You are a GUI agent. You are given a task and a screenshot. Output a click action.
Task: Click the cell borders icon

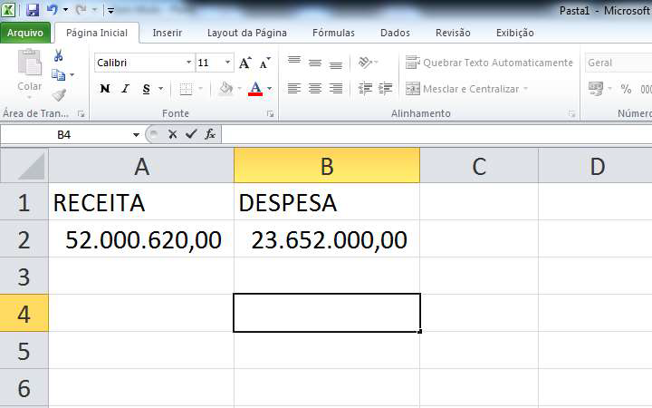coord(186,89)
